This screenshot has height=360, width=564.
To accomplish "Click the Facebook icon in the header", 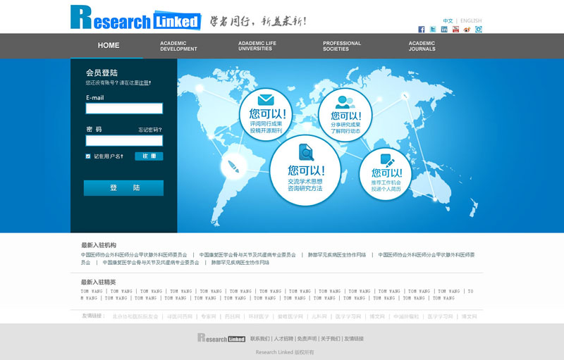I will coord(422,30).
